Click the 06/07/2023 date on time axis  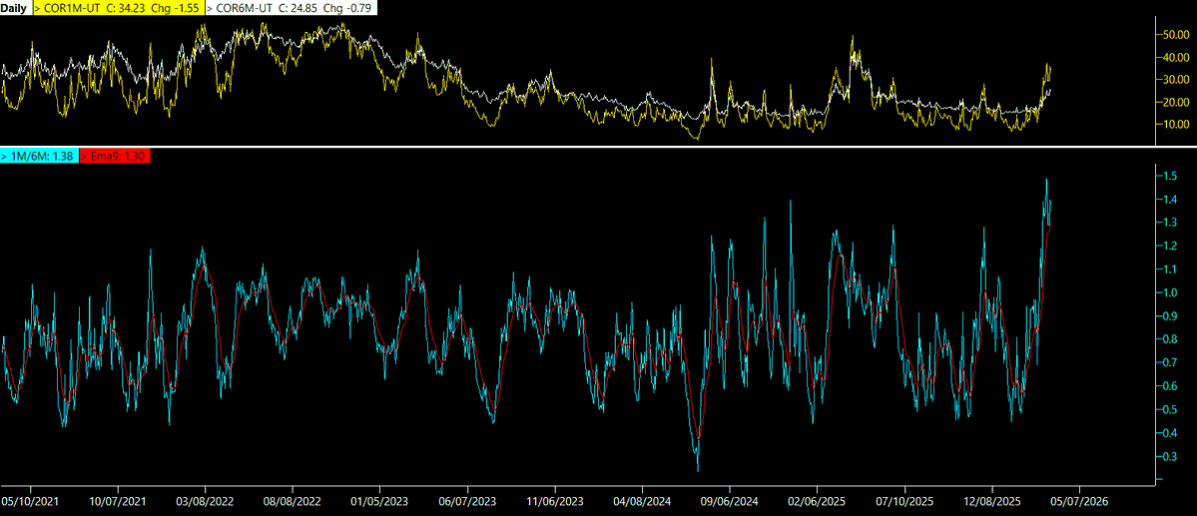pos(468,502)
